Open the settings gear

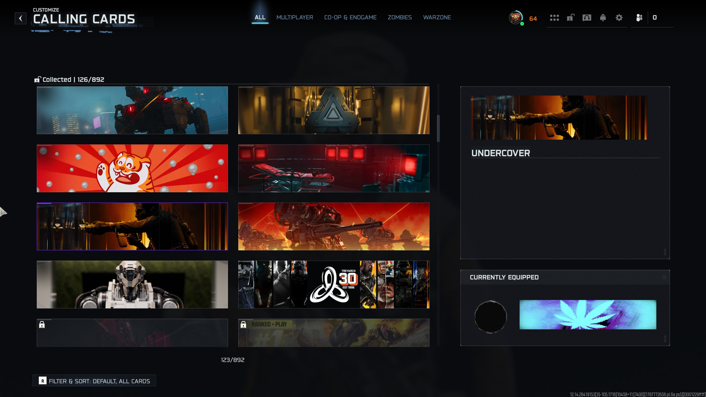click(619, 18)
